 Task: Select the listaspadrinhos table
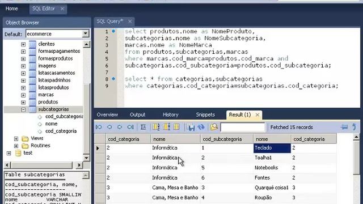(54, 80)
